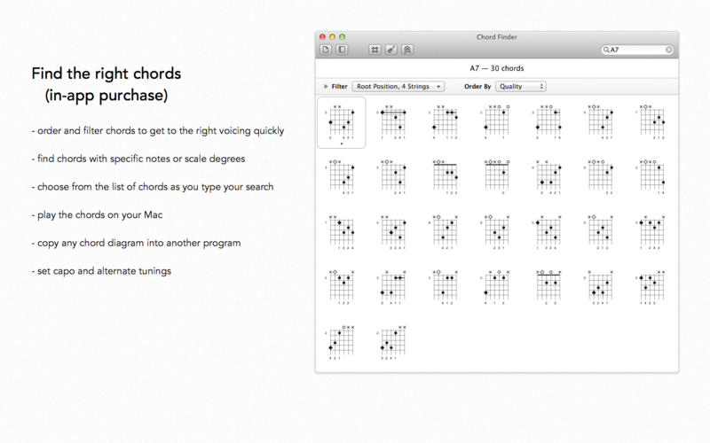Click into the A7 search field
The image size is (710, 443).
coord(637,50)
